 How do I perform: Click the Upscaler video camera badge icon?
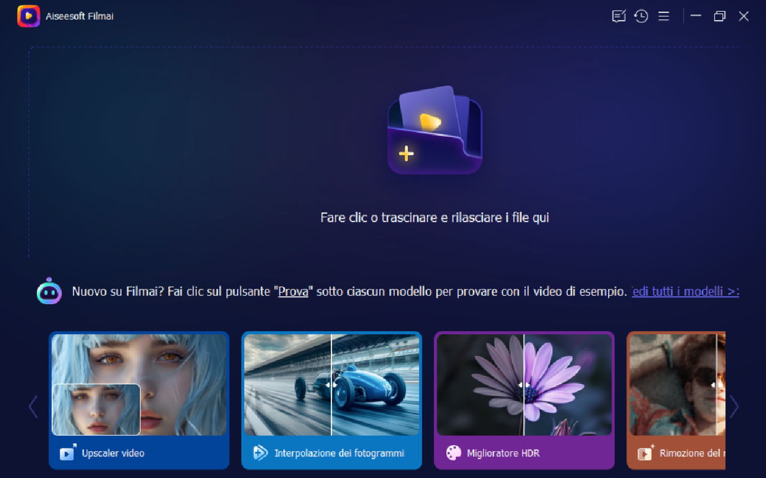click(x=68, y=453)
